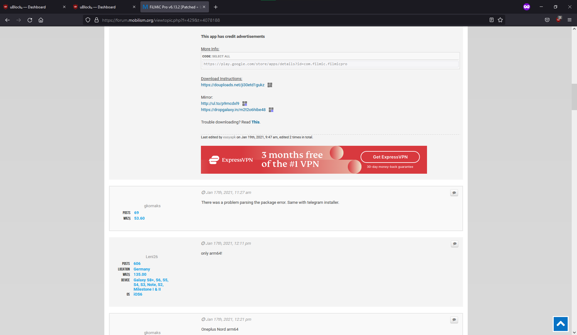This screenshot has width=577, height=335.
Task: Open the uBlock Origin extension icon
Action: pyautogui.click(x=558, y=20)
